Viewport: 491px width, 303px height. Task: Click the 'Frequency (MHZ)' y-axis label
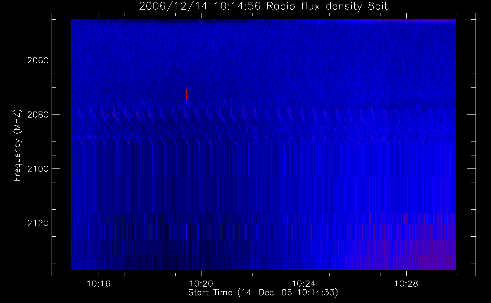point(17,146)
